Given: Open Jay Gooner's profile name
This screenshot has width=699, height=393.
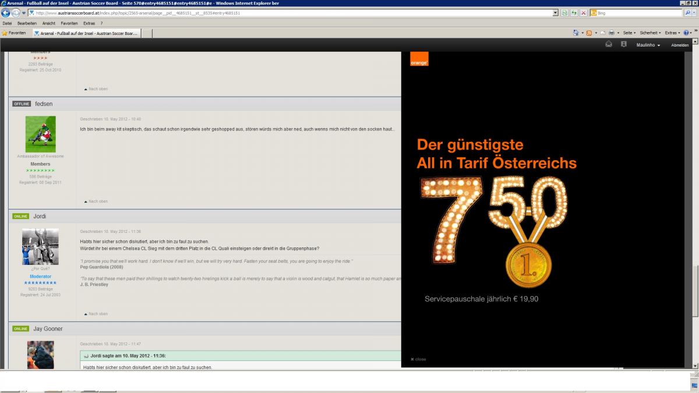Looking at the screenshot, I should [x=48, y=329].
